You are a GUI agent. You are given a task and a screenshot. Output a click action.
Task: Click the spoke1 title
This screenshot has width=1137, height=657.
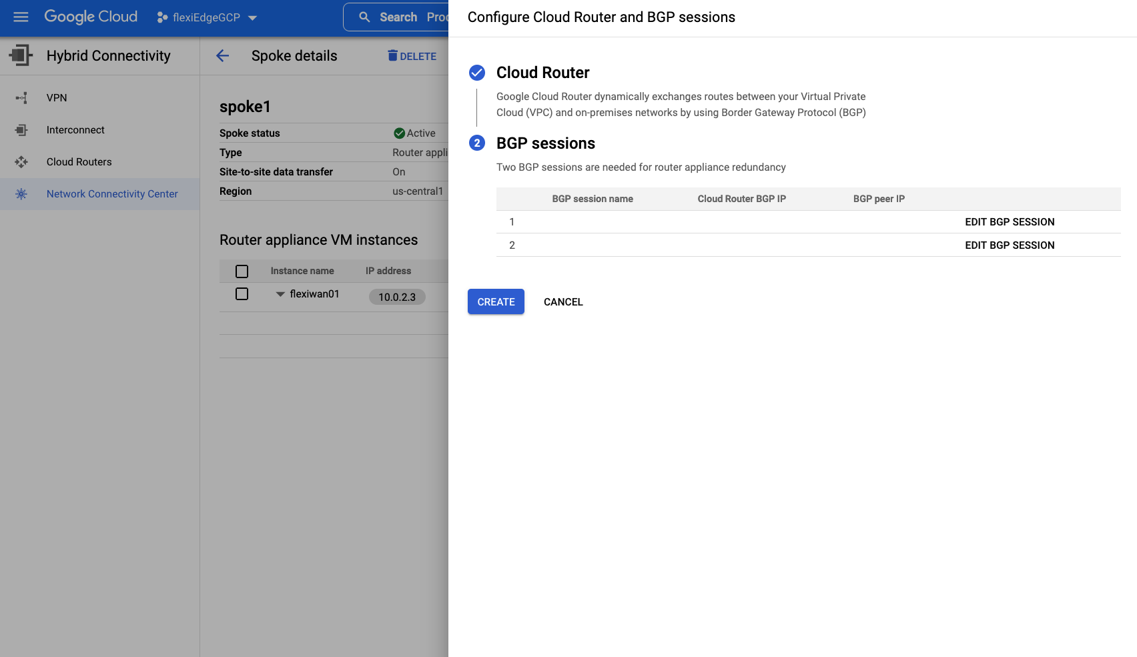(x=245, y=107)
